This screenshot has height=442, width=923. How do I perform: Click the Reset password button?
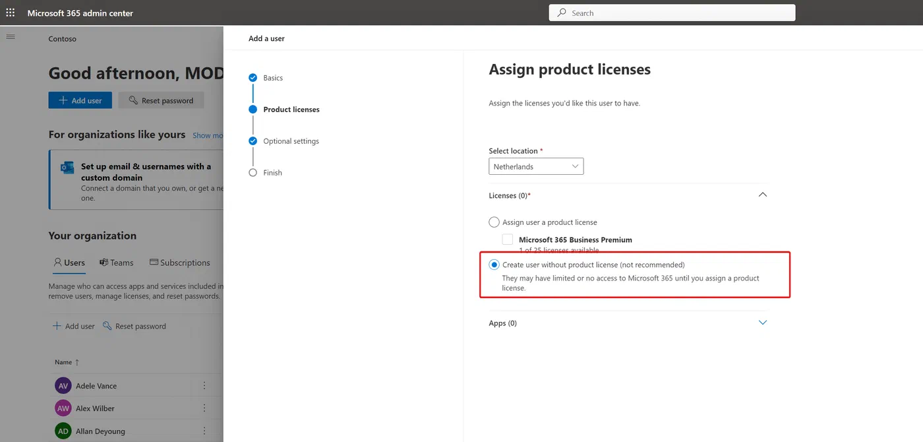161,100
